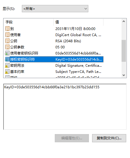Click the disabled 编辑属性(E)... button
This screenshot has height=158, width=130.
(x=72, y=138)
